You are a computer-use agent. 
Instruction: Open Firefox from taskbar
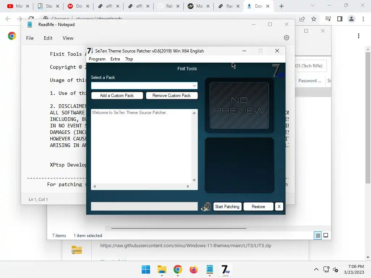(x=193, y=269)
